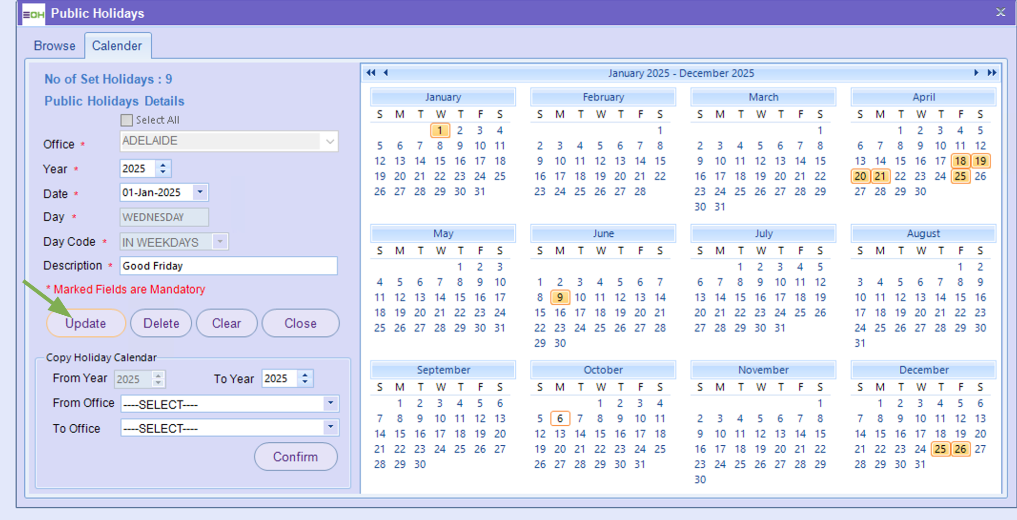Go to the previous year with the double-left arrow

[x=370, y=73]
